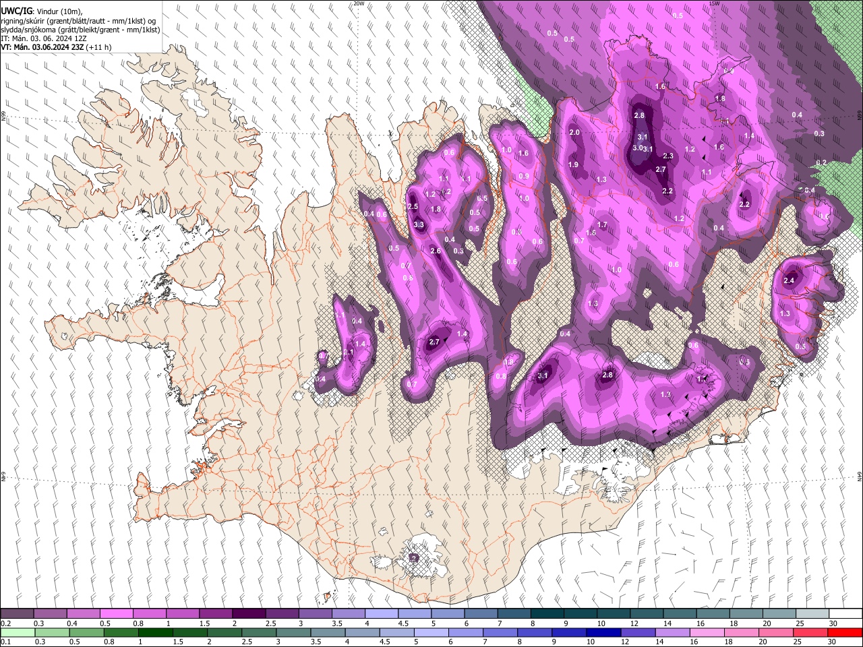
Task: Click the 20W longitude label at the top edge
Action: [x=359, y=3]
